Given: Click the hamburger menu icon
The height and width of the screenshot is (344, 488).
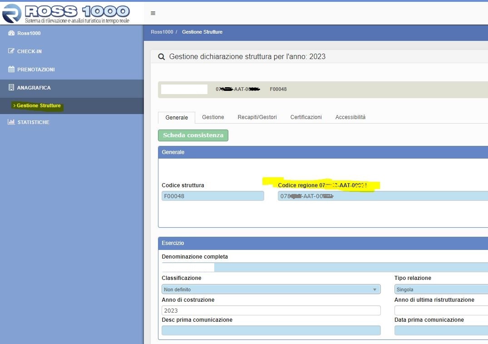Looking at the screenshot, I should 153,13.
